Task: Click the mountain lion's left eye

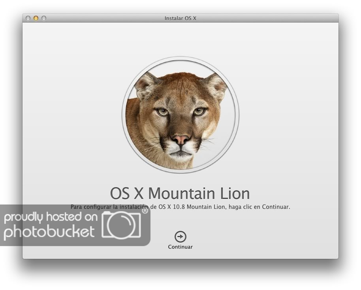Action: click(x=162, y=112)
